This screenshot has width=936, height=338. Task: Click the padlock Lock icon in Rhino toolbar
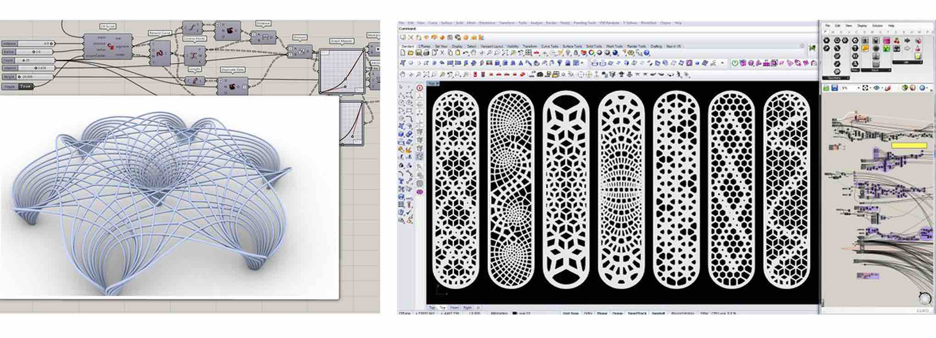[x=575, y=52]
